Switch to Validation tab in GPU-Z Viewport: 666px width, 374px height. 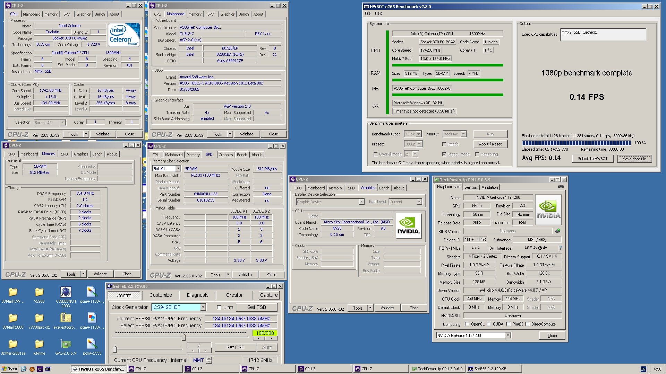coord(489,187)
